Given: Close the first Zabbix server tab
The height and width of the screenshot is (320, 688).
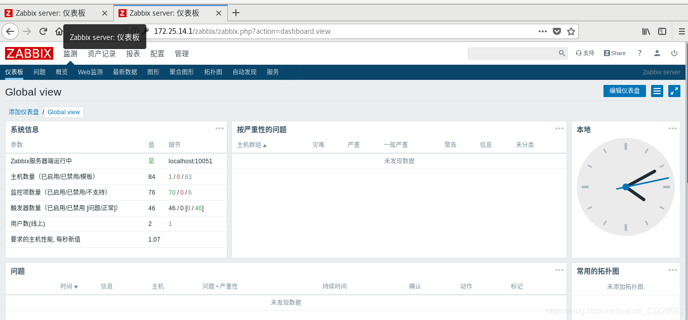Looking at the screenshot, I should pyautogui.click(x=104, y=13).
